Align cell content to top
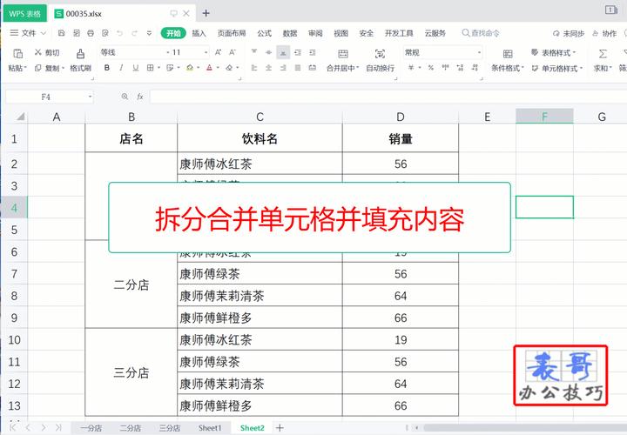This screenshot has height=435, width=627. click(x=254, y=52)
